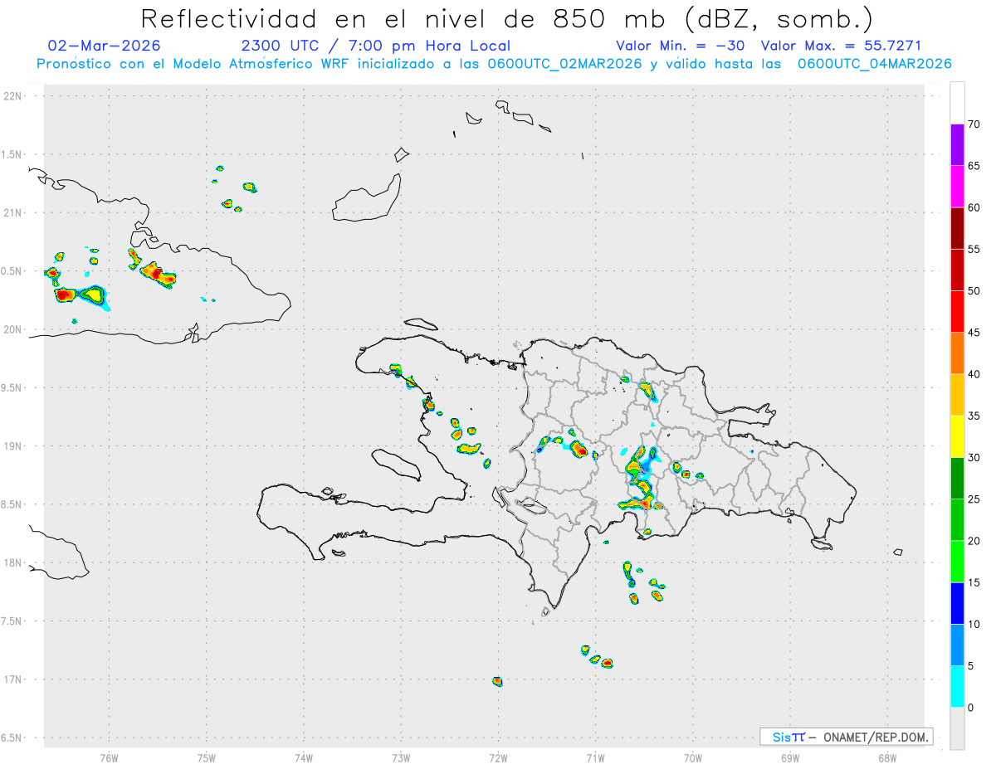The height and width of the screenshot is (769, 996).
Task: Click the Pronostico con el Modelo Atmosferico WRF line
Action: click(x=494, y=64)
